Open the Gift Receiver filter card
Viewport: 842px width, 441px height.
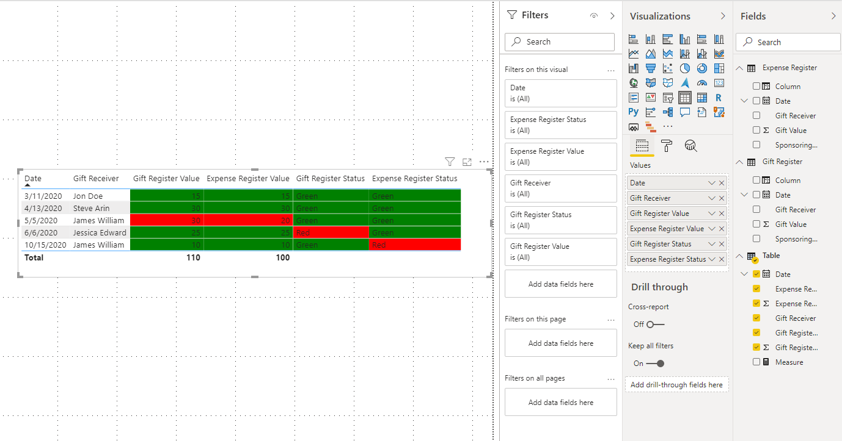(561, 188)
